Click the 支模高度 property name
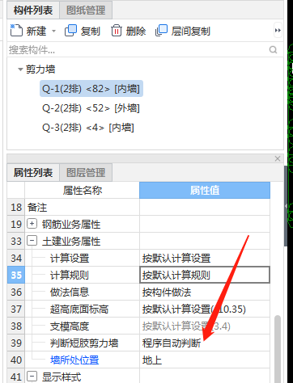The image size is (293, 383). [x=70, y=326]
